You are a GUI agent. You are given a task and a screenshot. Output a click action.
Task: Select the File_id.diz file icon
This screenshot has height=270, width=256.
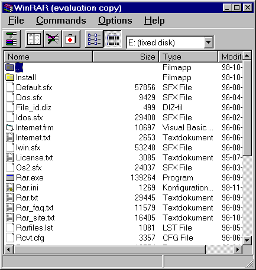pos(10,107)
